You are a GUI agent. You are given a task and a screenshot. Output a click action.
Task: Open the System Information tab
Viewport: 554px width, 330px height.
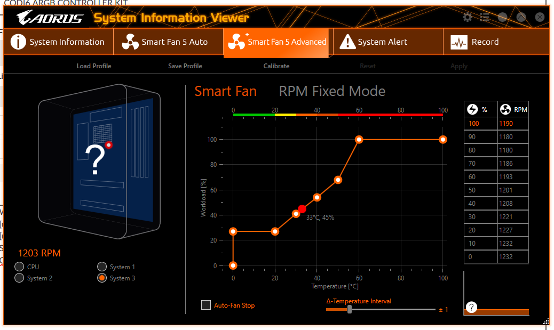pos(58,42)
